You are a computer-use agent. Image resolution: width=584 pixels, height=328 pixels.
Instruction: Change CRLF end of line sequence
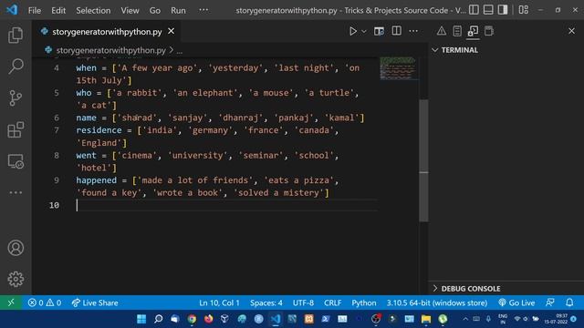(332, 302)
